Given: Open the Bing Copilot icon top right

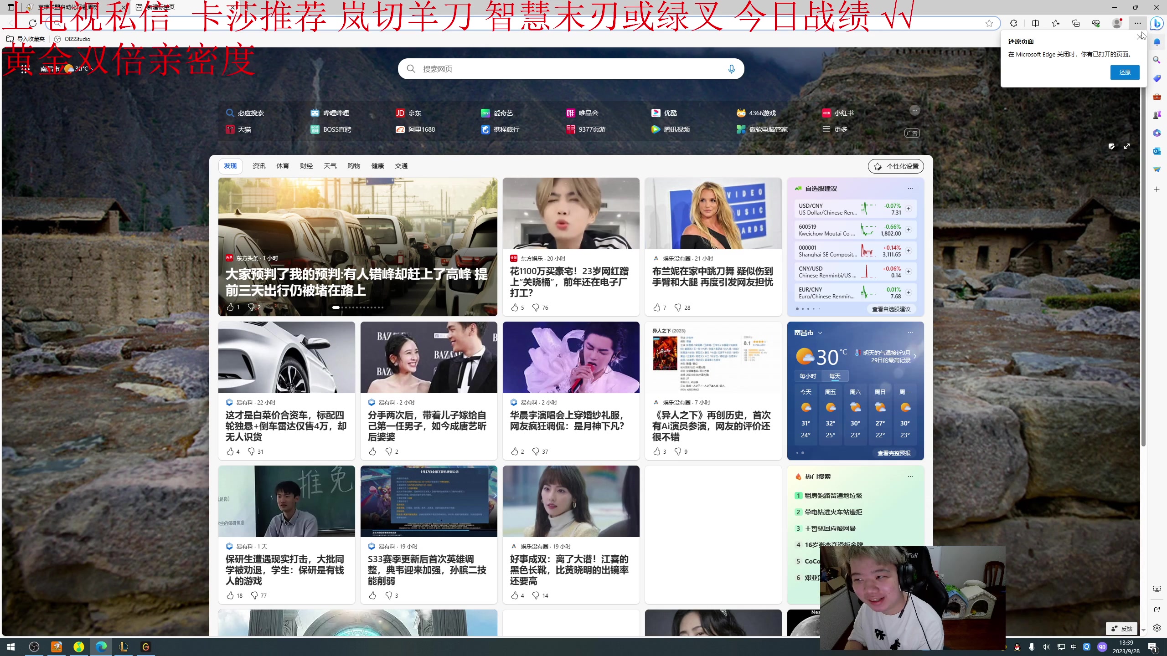Looking at the screenshot, I should click(x=1157, y=24).
